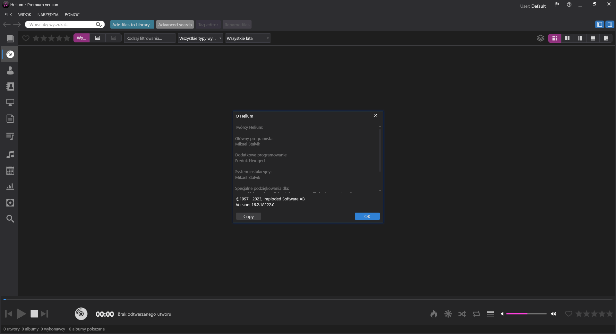Click the flag icon in title bar
616x334 pixels.
pyautogui.click(x=557, y=4)
